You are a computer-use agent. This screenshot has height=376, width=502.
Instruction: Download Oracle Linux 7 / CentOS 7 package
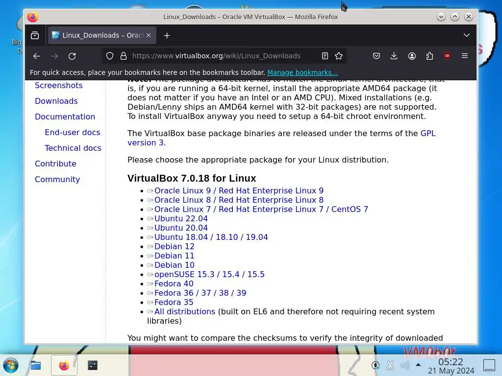coord(261,209)
